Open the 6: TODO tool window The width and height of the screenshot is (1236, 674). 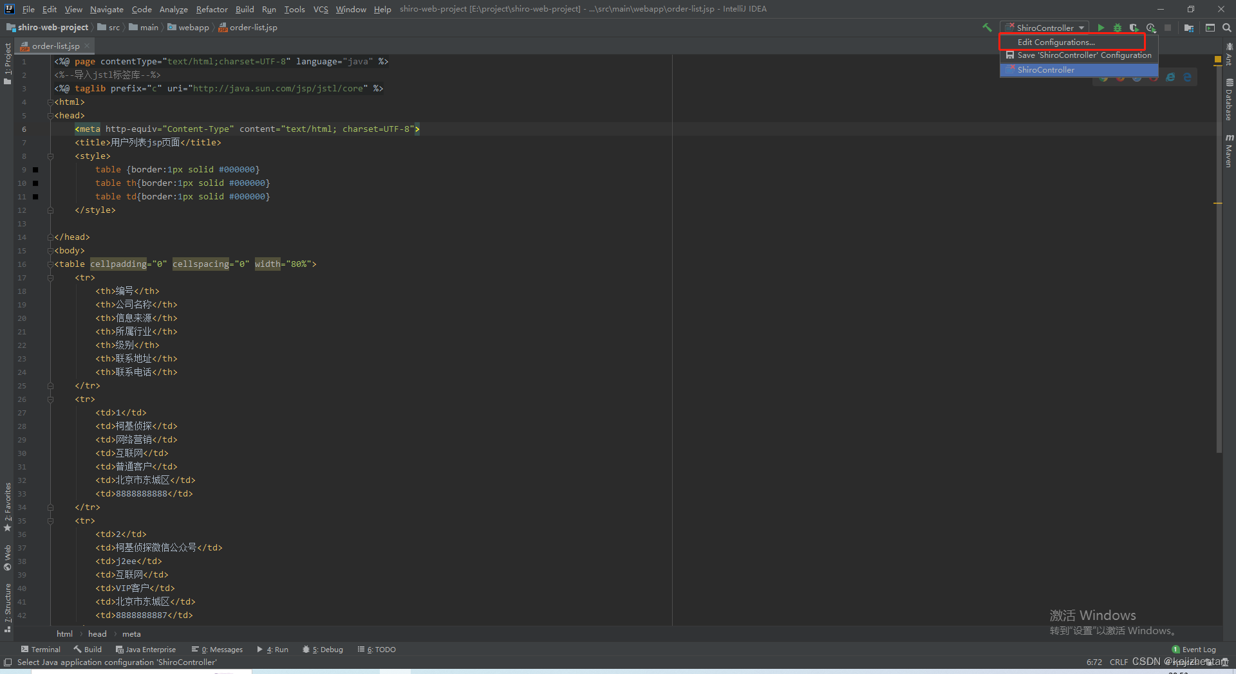click(377, 650)
